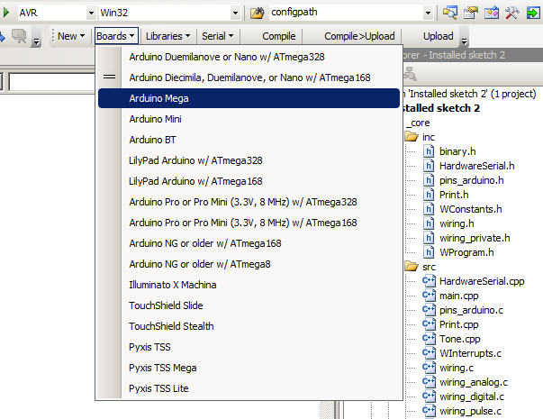543x419 pixels.
Task: Select Arduino Pro Mini 3.3V w/ ATmega328
Action: [249, 202]
